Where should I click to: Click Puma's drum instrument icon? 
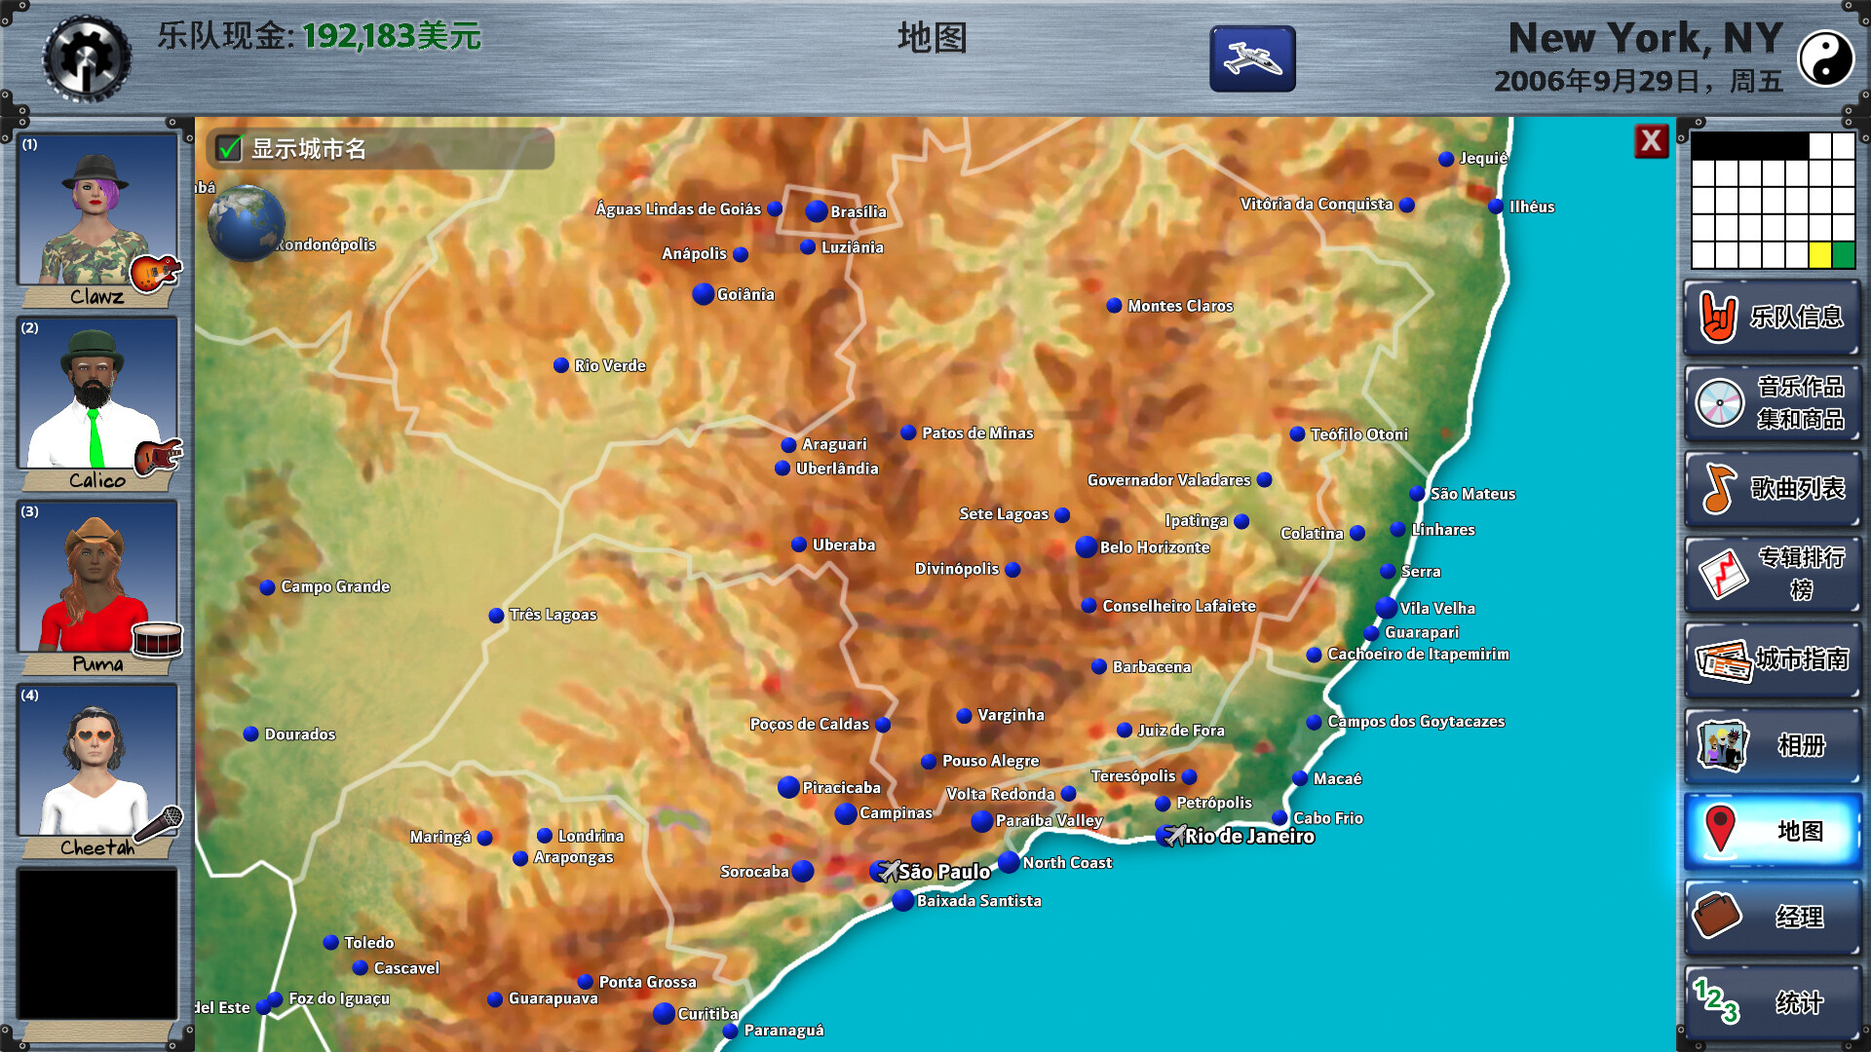[x=157, y=640]
